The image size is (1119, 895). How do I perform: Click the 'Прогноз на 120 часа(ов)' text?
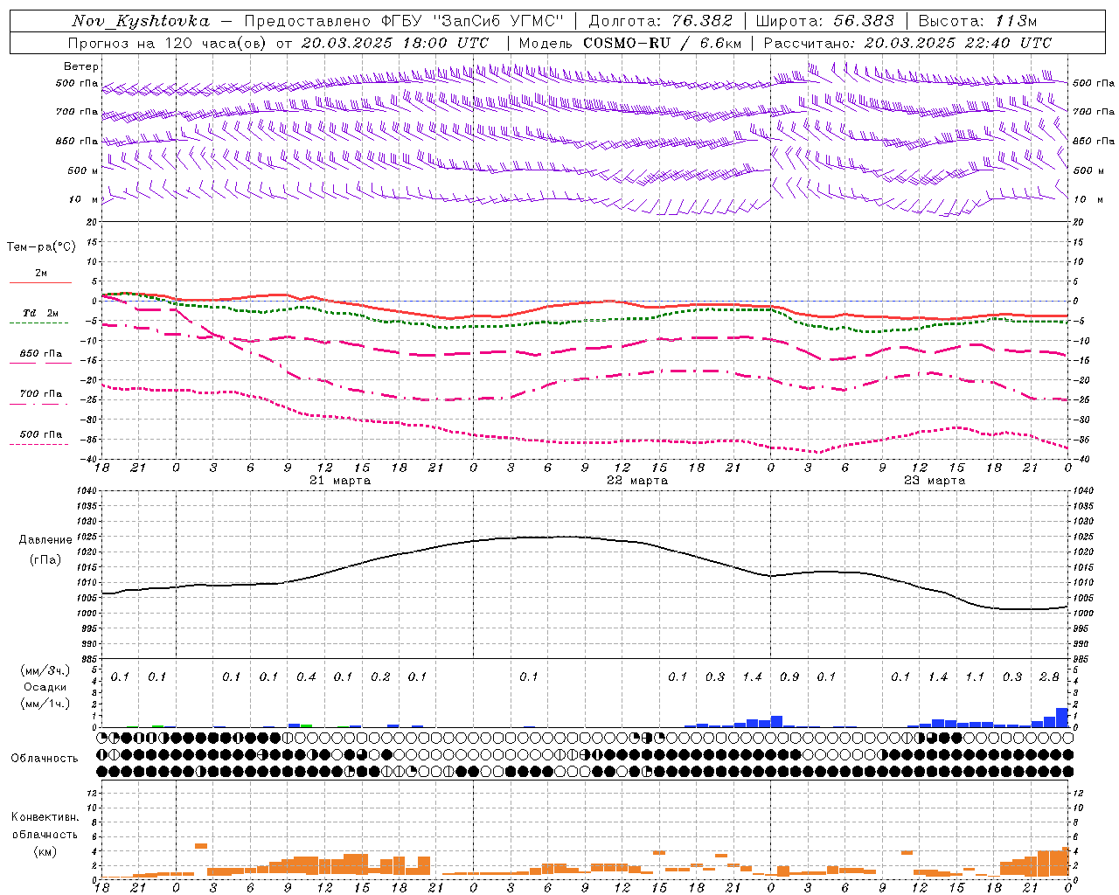pos(169,43)
